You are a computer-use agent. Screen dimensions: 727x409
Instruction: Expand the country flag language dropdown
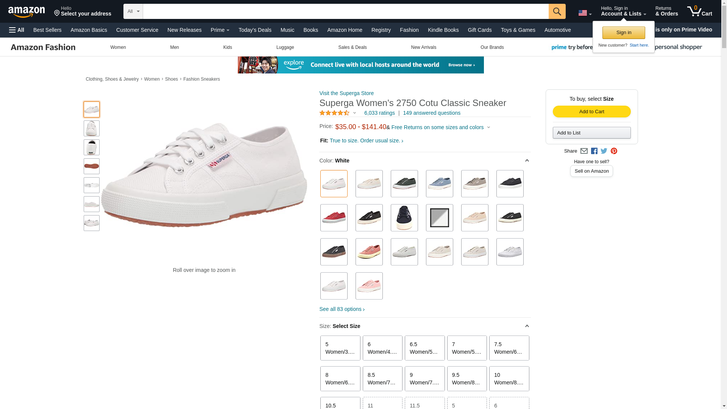585,13
